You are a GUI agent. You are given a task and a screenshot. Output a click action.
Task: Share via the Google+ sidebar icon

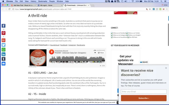tap(3, 40)
